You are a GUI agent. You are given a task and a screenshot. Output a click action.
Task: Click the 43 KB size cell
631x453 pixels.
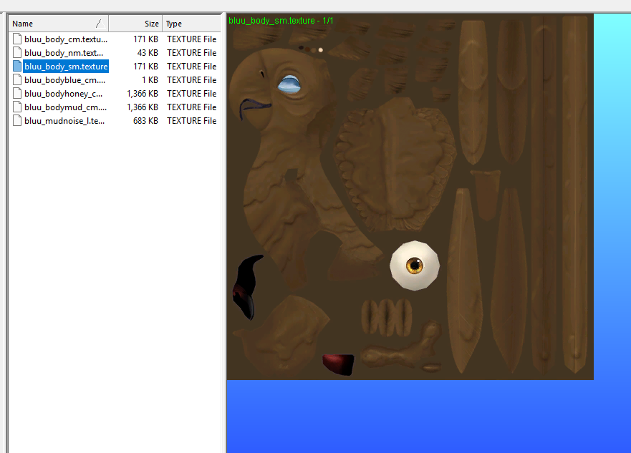148,53
